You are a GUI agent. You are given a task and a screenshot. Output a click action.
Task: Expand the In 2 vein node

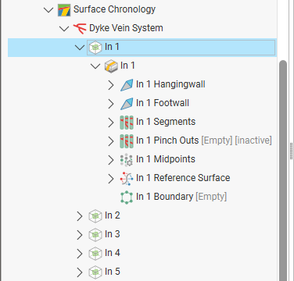80,216
